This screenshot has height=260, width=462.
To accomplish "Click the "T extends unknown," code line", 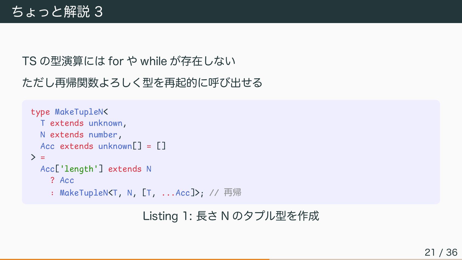I will (83, 123).
